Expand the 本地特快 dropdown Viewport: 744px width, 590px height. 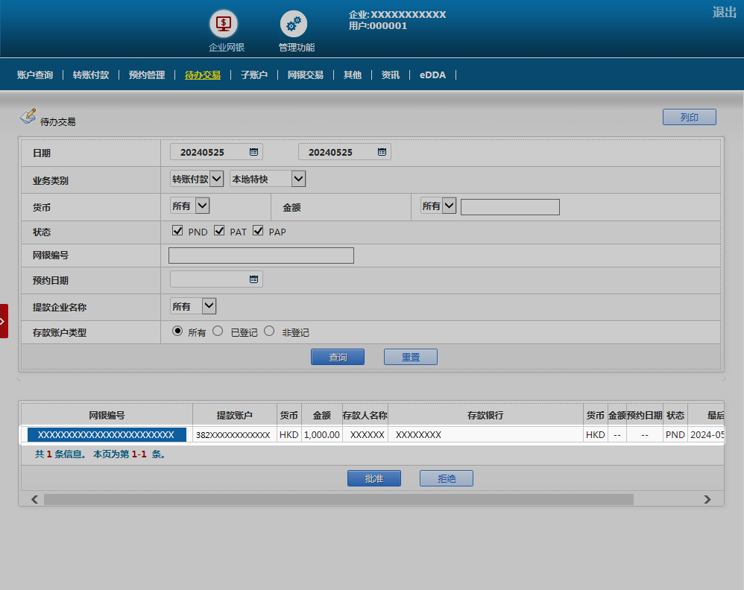268,179
